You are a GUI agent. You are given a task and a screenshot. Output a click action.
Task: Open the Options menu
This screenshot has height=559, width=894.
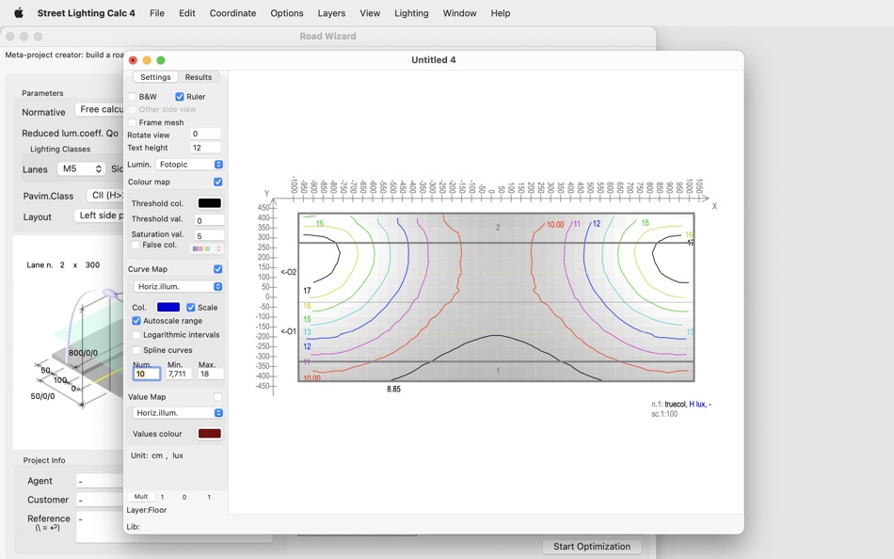tap(287, 13)
